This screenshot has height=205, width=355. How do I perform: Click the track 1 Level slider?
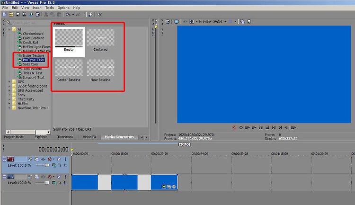pos(42,165)
